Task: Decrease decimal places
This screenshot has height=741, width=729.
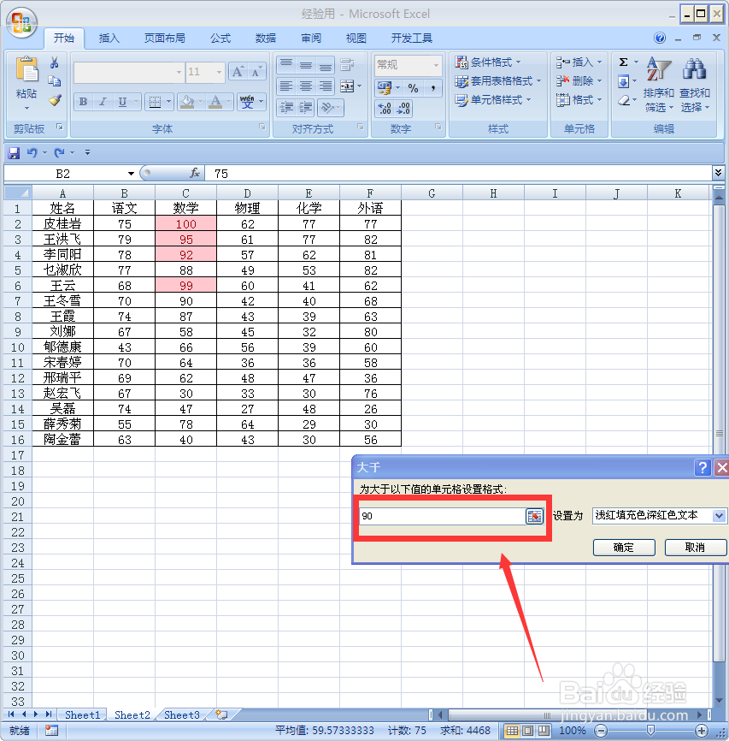Action: pos(403,108)
